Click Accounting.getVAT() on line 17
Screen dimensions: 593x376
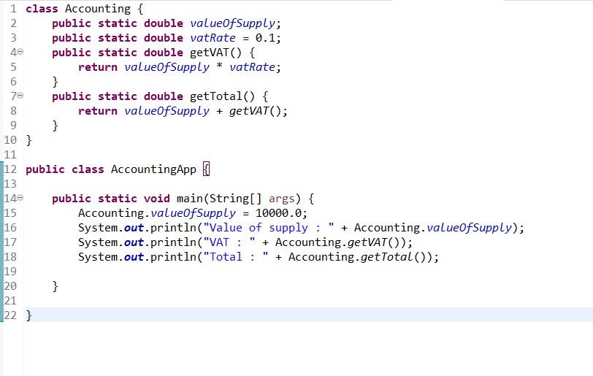click(x=341, y=242)
